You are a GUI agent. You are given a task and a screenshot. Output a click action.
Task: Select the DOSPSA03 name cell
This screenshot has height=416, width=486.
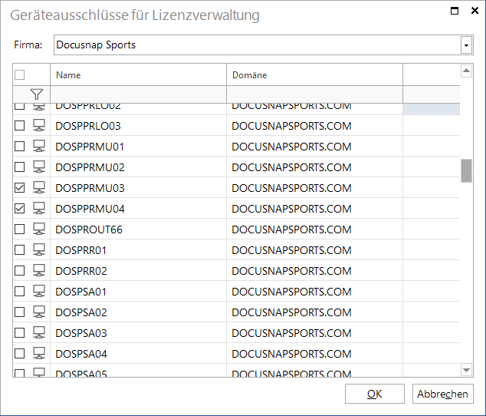[138, 332]
